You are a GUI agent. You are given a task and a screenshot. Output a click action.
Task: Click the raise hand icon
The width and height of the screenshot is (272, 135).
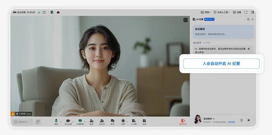38,122
